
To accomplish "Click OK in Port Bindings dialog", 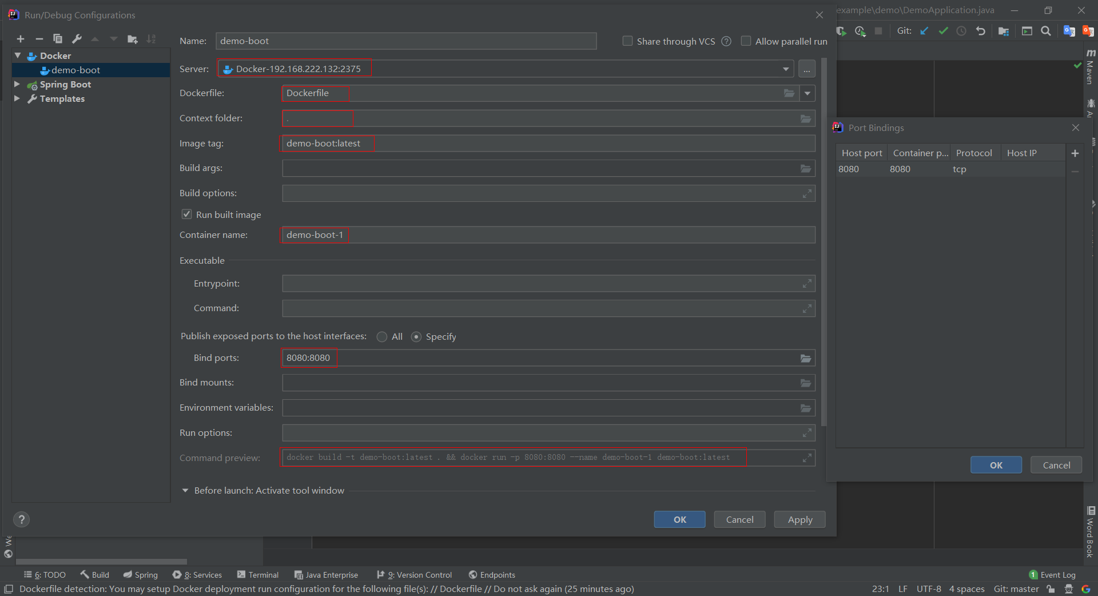I will coord(996,465).
